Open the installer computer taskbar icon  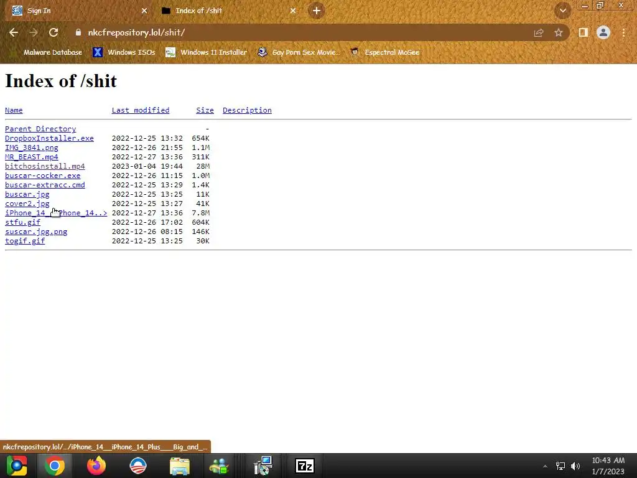[263, 466]
